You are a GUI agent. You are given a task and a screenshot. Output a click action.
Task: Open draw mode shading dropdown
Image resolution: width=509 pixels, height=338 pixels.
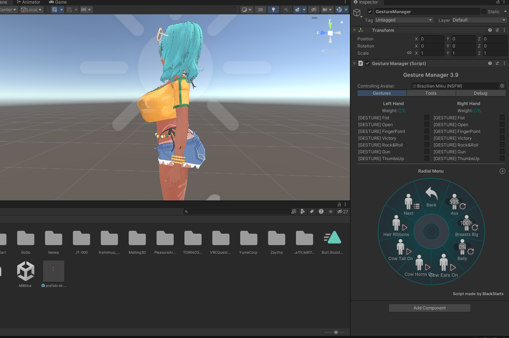coord(247,10)
